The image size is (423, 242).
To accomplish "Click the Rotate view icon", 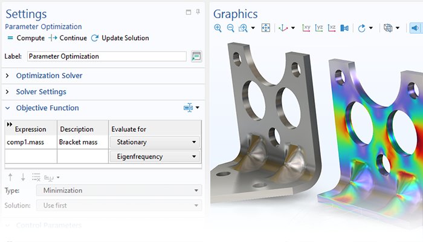I will [361, 28].
